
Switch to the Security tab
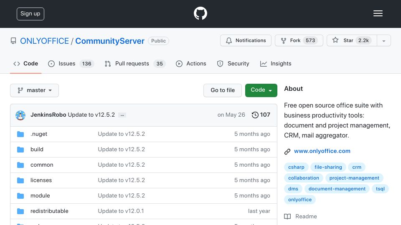[x=233, y=63]
